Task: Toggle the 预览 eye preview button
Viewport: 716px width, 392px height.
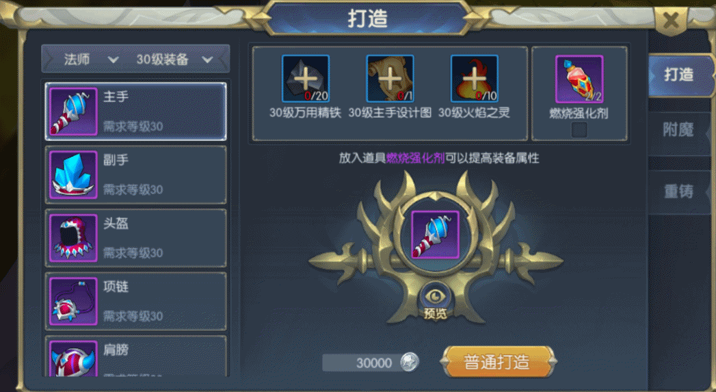Action: (435, 300)
